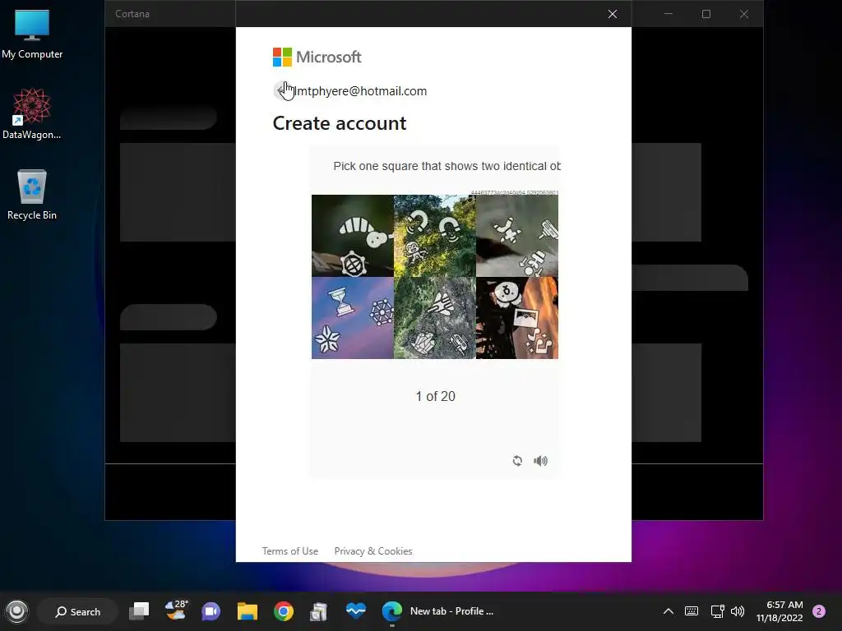Restart the puzzle with the refresh icon
Viewport: 842px width, 631px height.
click(517, 460)
